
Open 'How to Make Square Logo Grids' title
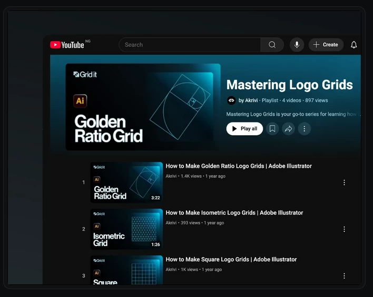231,260
